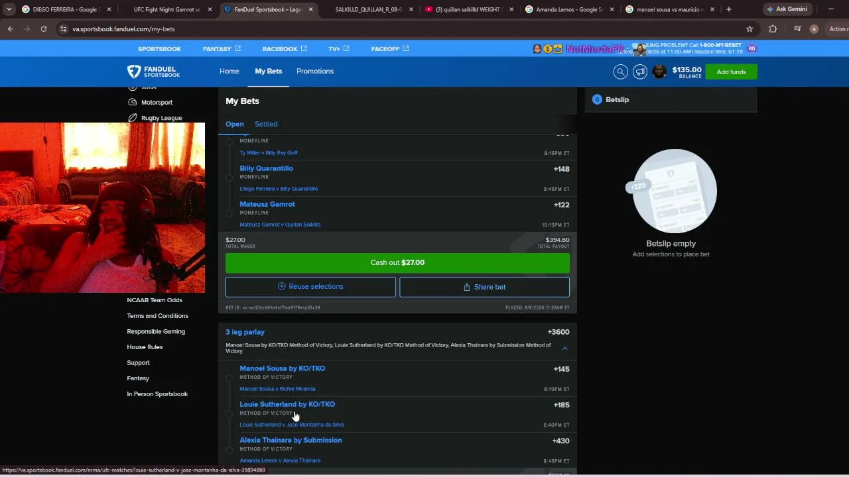
Task: Click Reuse selections button
Action: coord(310,287)
